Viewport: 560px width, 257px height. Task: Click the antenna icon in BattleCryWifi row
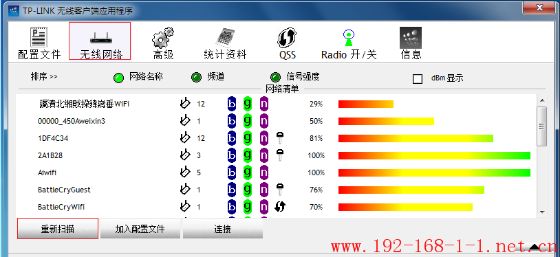184,206
